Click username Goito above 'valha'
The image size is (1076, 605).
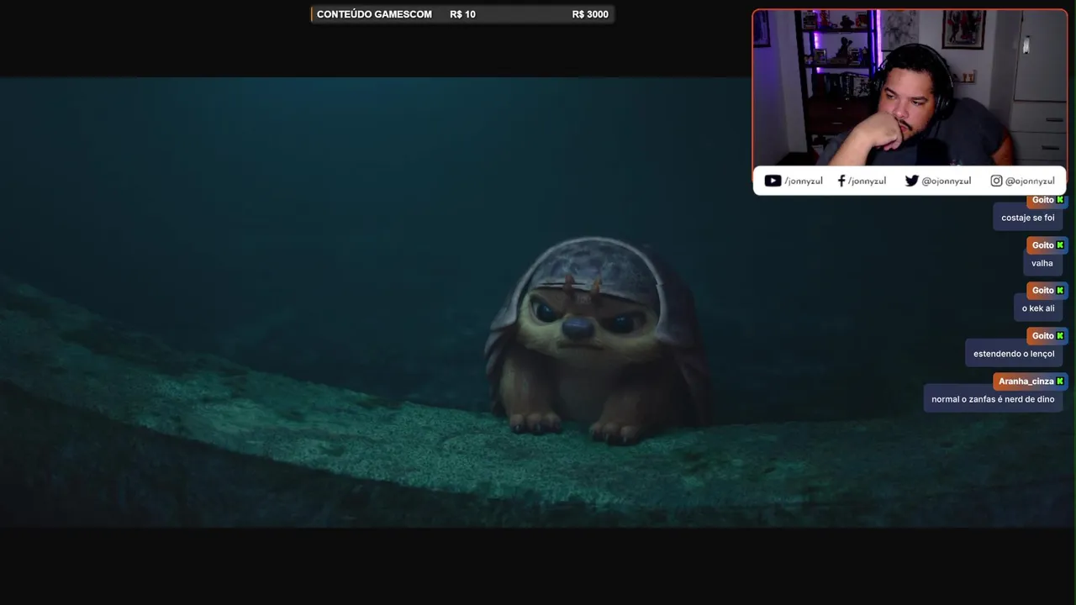[1042, 245]
